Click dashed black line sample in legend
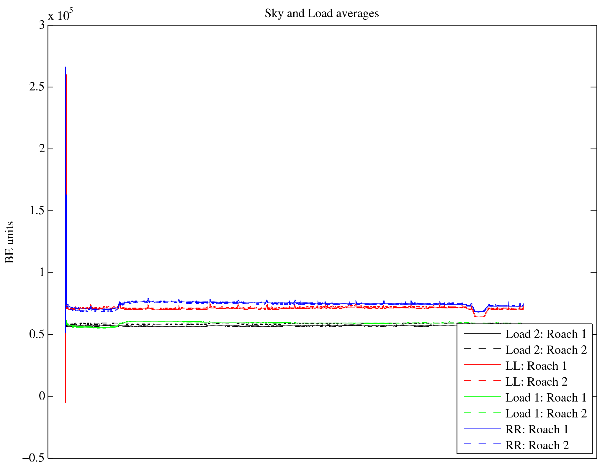605x469 pixels. (x=482, y=349)
